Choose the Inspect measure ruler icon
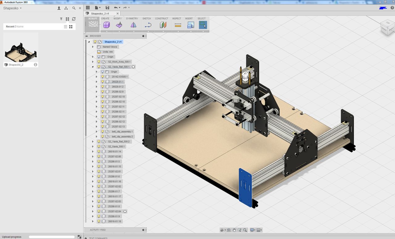 pos(178,25)
